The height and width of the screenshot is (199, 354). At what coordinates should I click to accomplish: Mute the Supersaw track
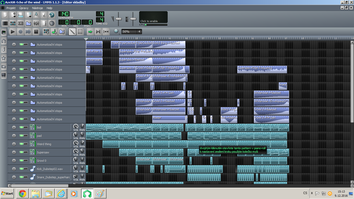pyautogui.click(x=21, y=152)
